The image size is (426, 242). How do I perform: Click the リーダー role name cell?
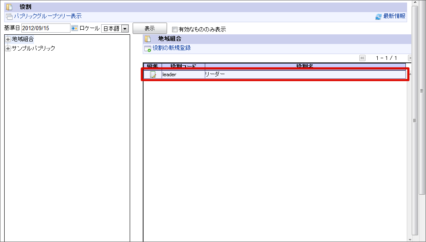(x=306, y=75)
